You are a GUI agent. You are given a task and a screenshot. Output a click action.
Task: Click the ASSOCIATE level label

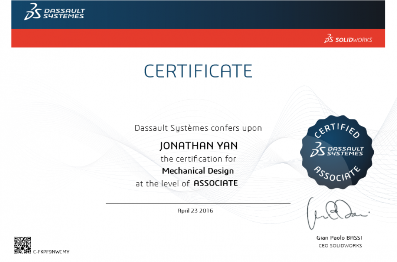(216, 183)
